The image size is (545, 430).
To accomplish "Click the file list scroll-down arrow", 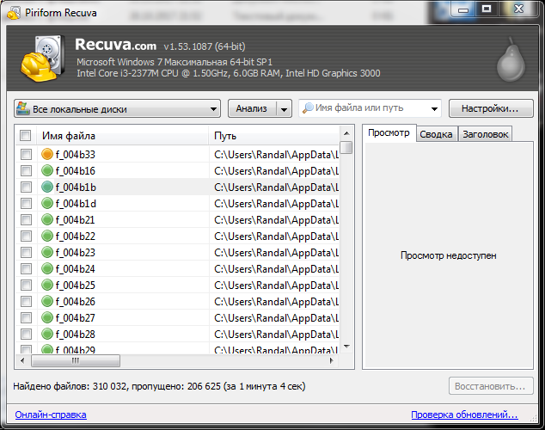I will [x=346, y=347].
